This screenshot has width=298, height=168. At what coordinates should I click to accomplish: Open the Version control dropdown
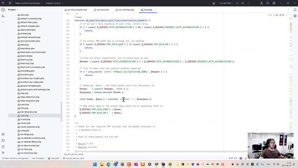click(54, 3)
